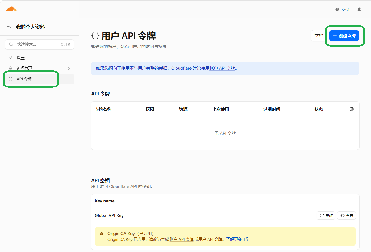Screen dimensions: 371x252
Task: Open 访问管理 in the sidebar
Action: (x=40, y=69)
